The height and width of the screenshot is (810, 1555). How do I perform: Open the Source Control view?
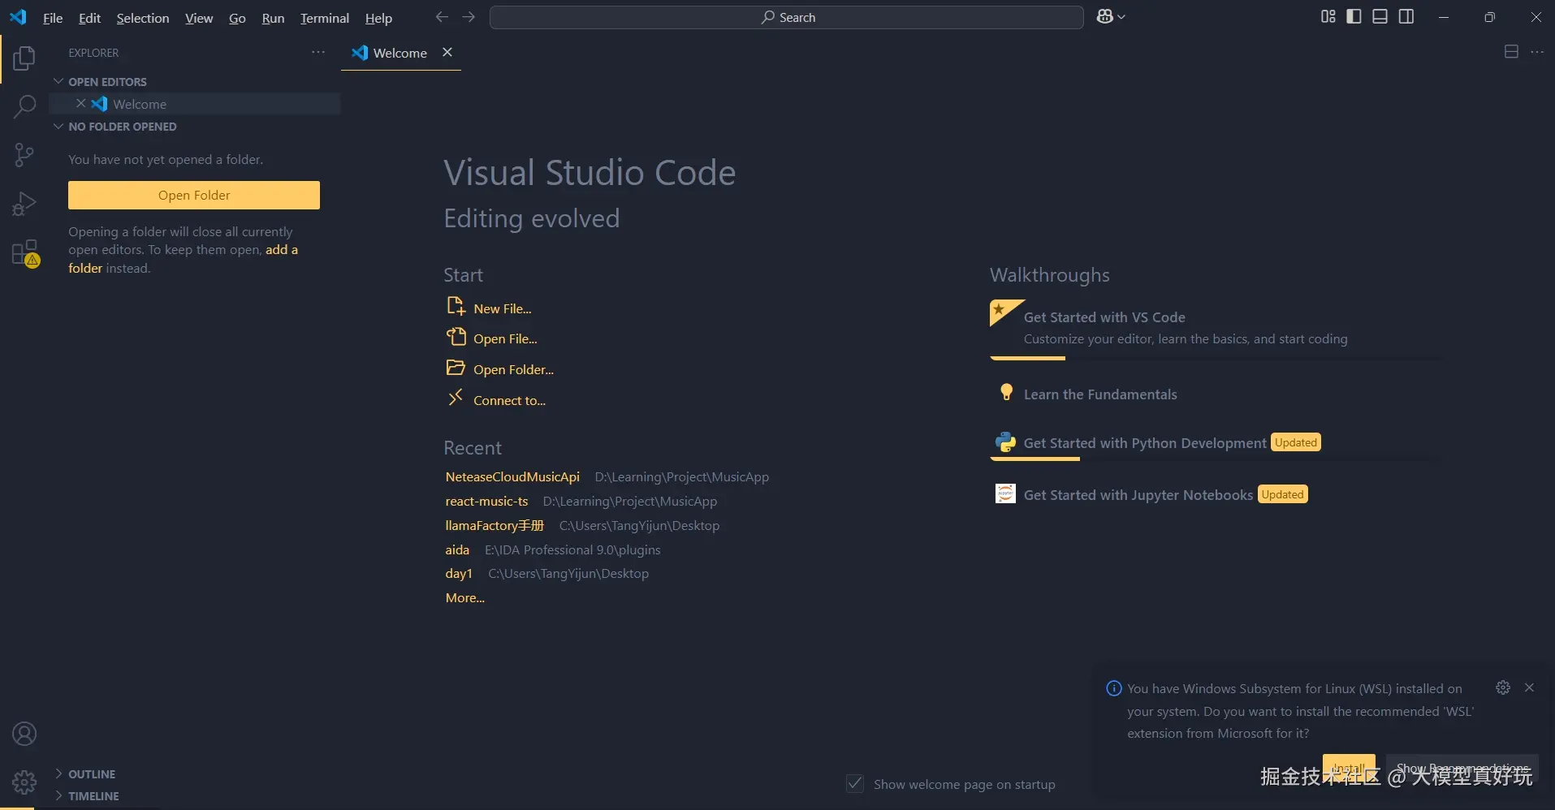coord(24,154)
